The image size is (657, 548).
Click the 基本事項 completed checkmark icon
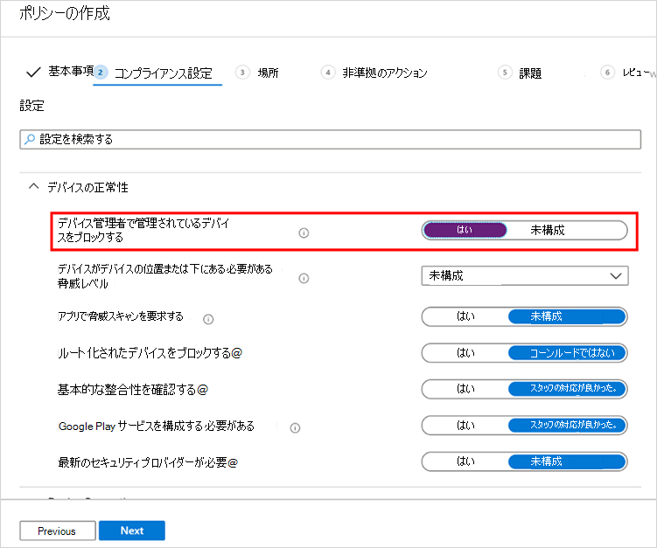(x=34, y=72)
